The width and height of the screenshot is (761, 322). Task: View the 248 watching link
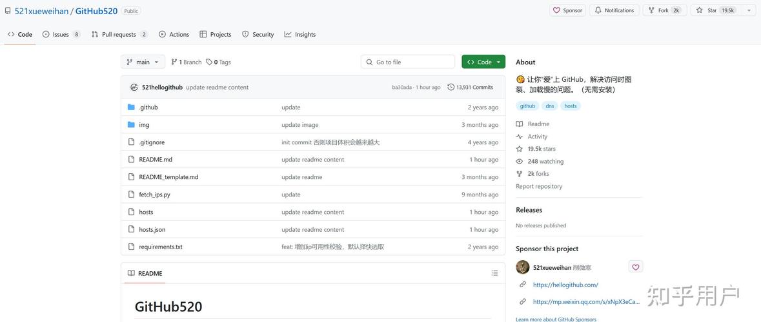(540, 161)
